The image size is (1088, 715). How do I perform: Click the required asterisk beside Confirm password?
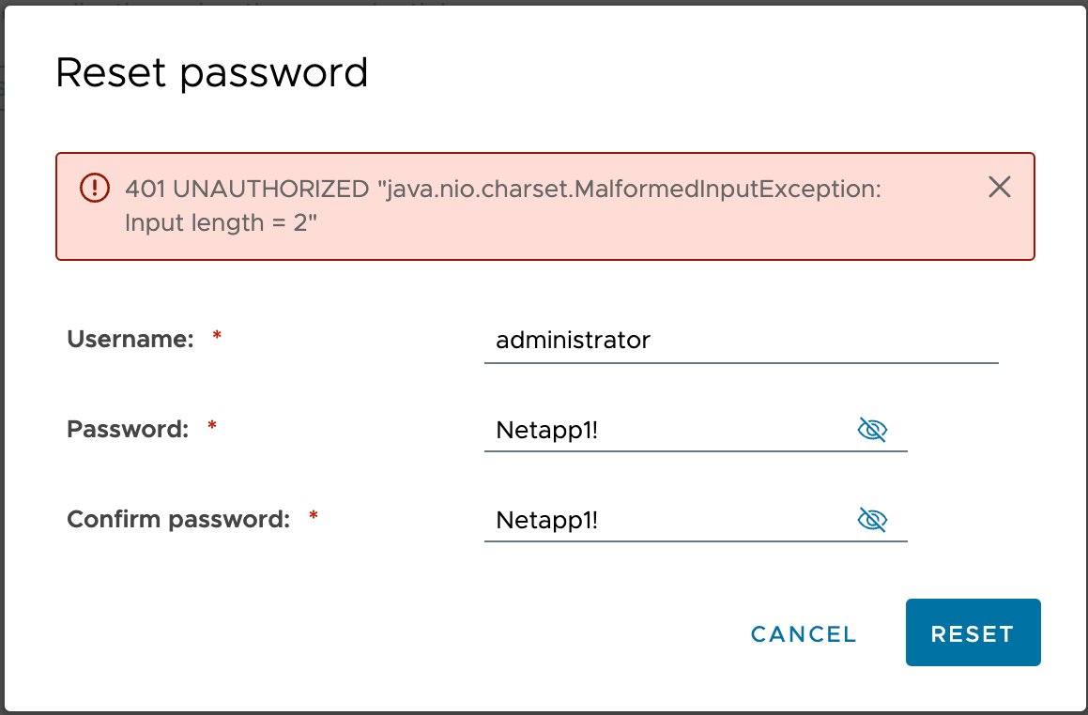[x=314, y=515]
